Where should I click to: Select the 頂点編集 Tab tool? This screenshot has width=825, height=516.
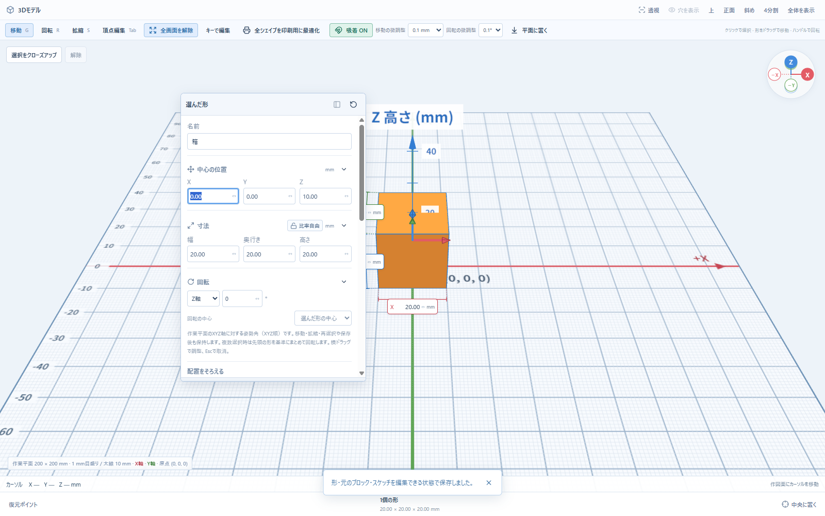pyautogui.click(x=119, y=30)
